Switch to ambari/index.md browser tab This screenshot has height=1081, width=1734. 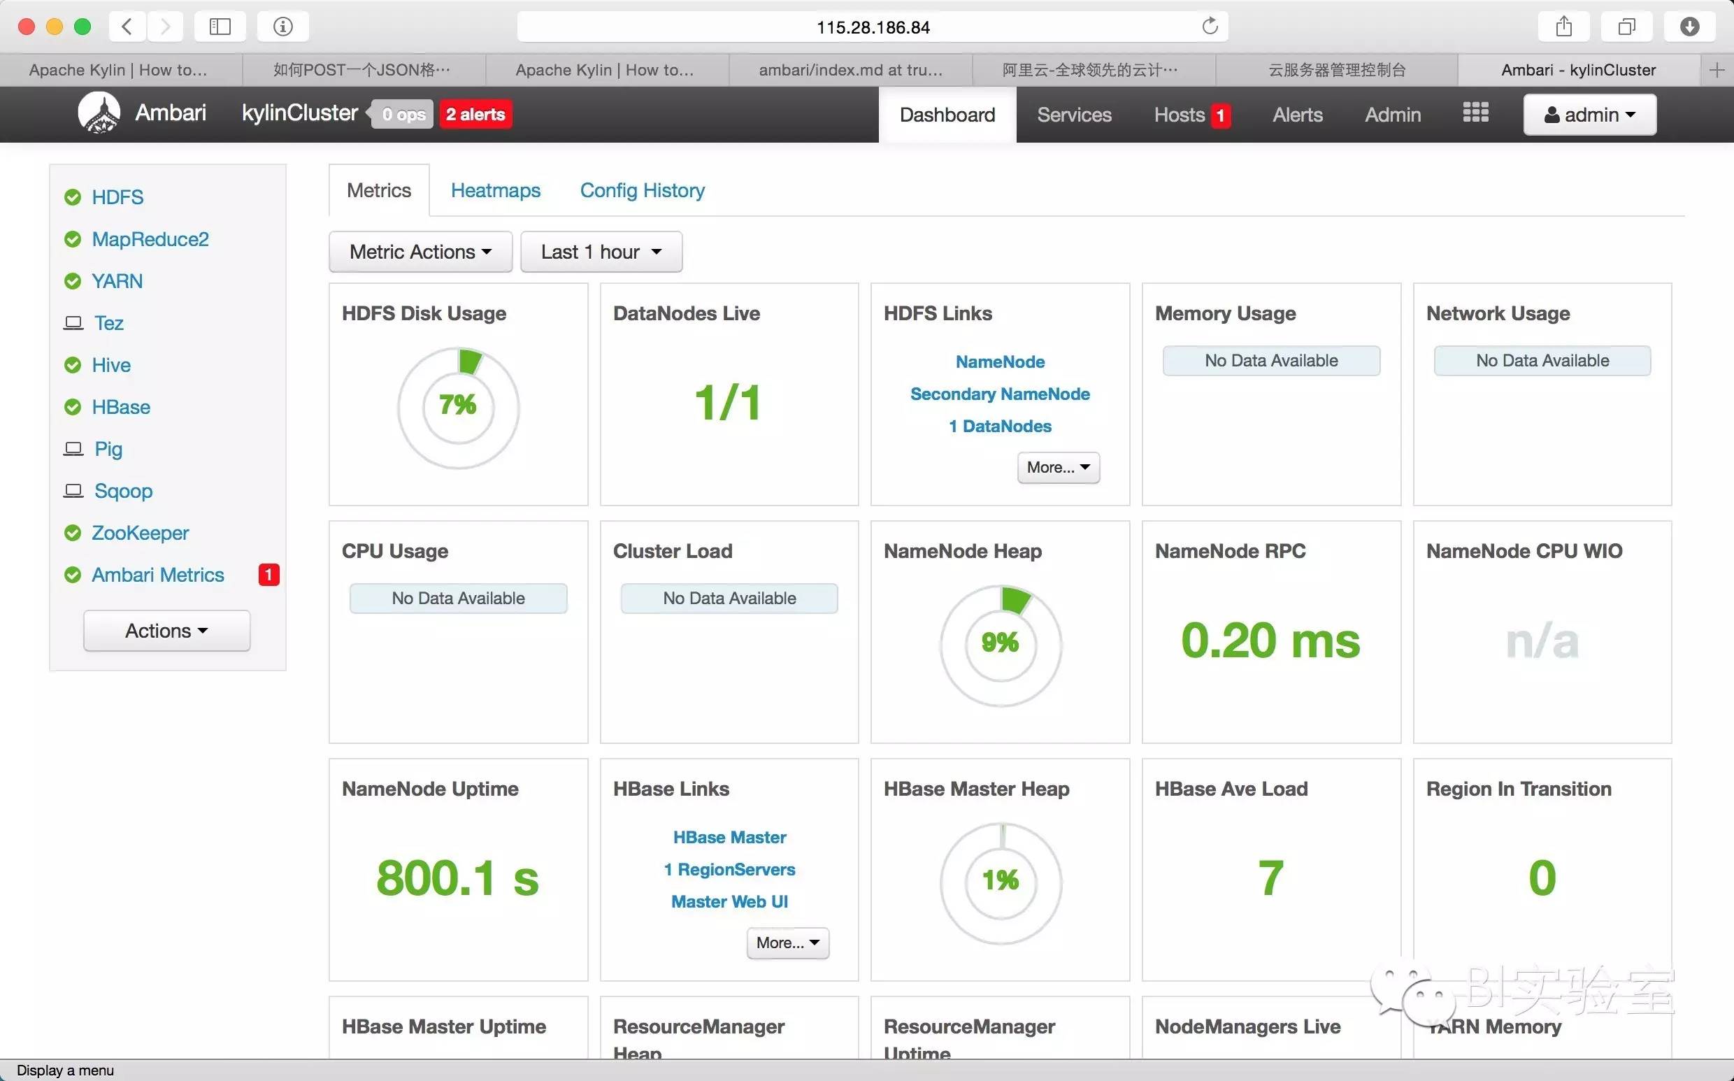point(850,70)
